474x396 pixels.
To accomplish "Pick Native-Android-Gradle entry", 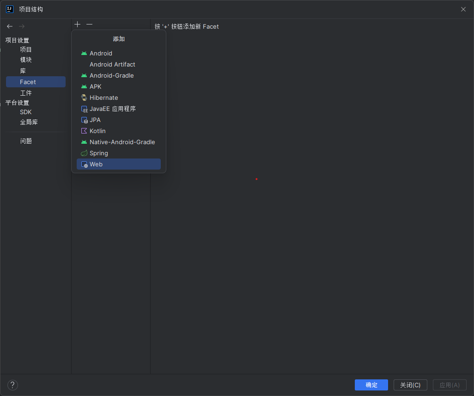I will (118, 142).
